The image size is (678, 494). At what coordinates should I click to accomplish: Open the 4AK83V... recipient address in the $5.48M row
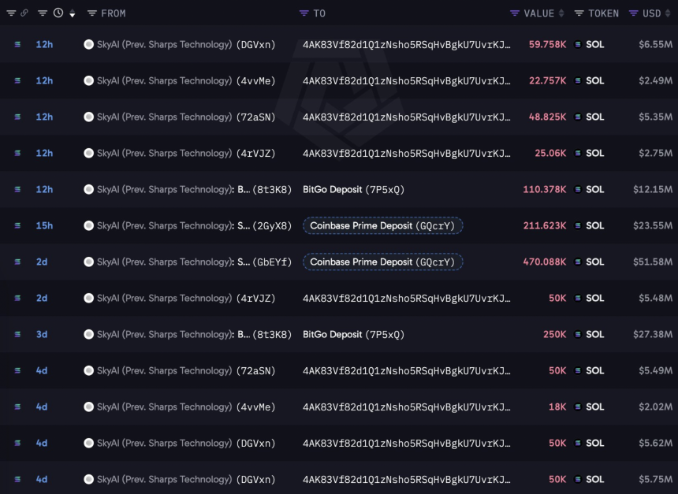click(407, 299)
